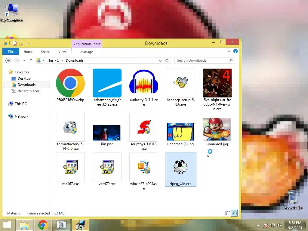
Task: Click the Forward navigation arrow
Action: (17, 60)
